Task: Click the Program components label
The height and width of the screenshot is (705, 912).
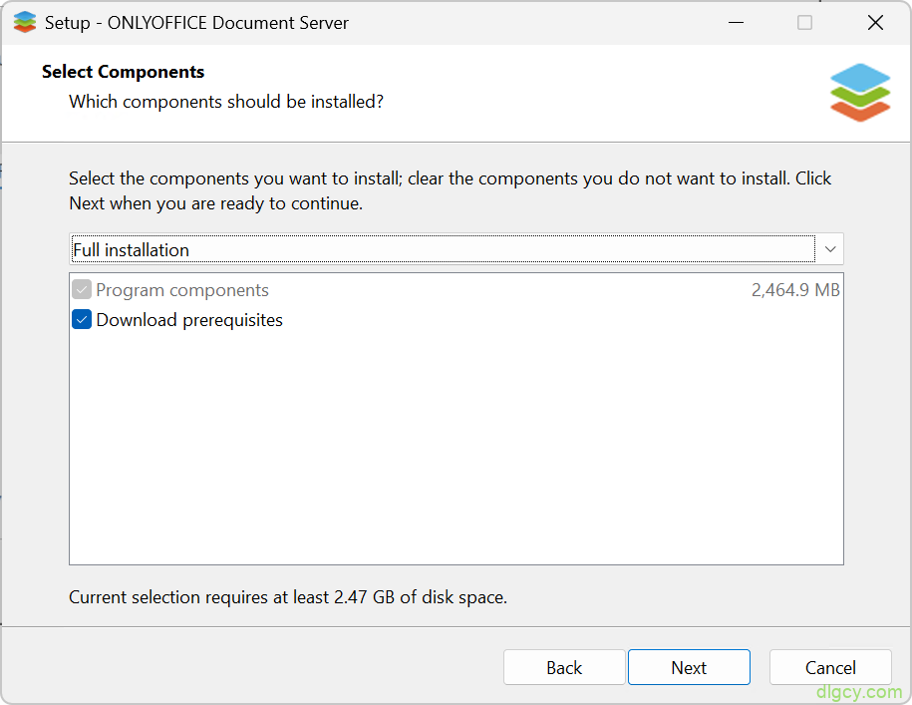Action: pos(182,290)
